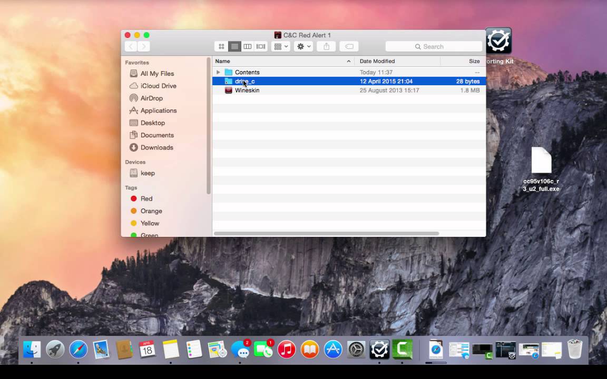Viewport: 607px width, 379px height.
Task: Open Messages from the Dock
Action: pos(240,350)
